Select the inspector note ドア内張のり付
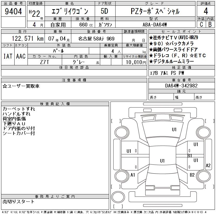 pos(19,129)
